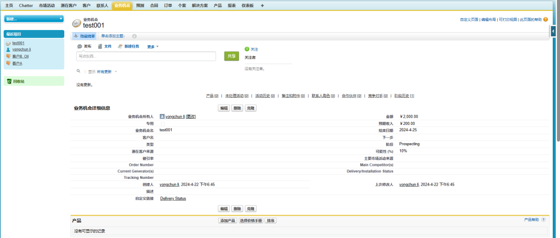560x238 pixels.
Task: Open the 所有更新 filter dropdown arrow
Action: 116,72
